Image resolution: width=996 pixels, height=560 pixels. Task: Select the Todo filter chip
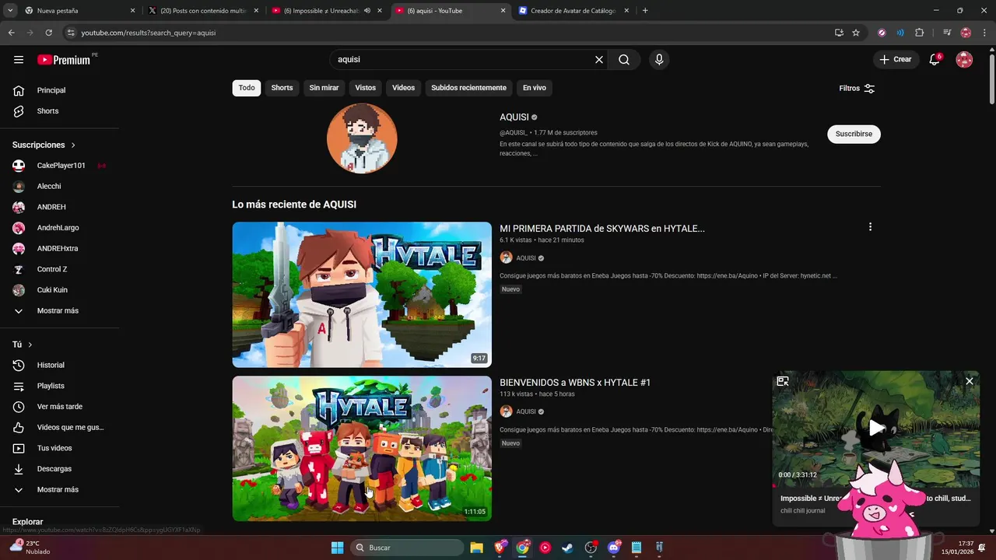[247, 88]
